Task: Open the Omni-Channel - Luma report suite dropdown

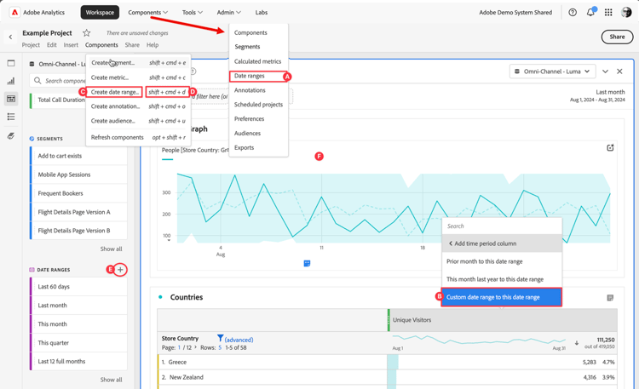Action: [x=553, y=72]
